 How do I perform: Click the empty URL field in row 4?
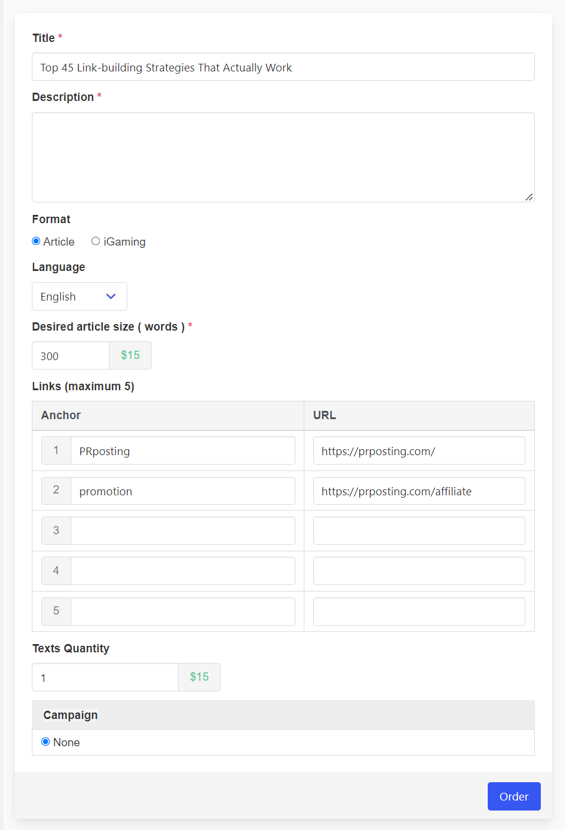point(419,571)
